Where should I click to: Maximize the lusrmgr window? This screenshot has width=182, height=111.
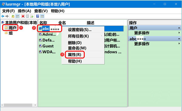[x=165, y=4]
